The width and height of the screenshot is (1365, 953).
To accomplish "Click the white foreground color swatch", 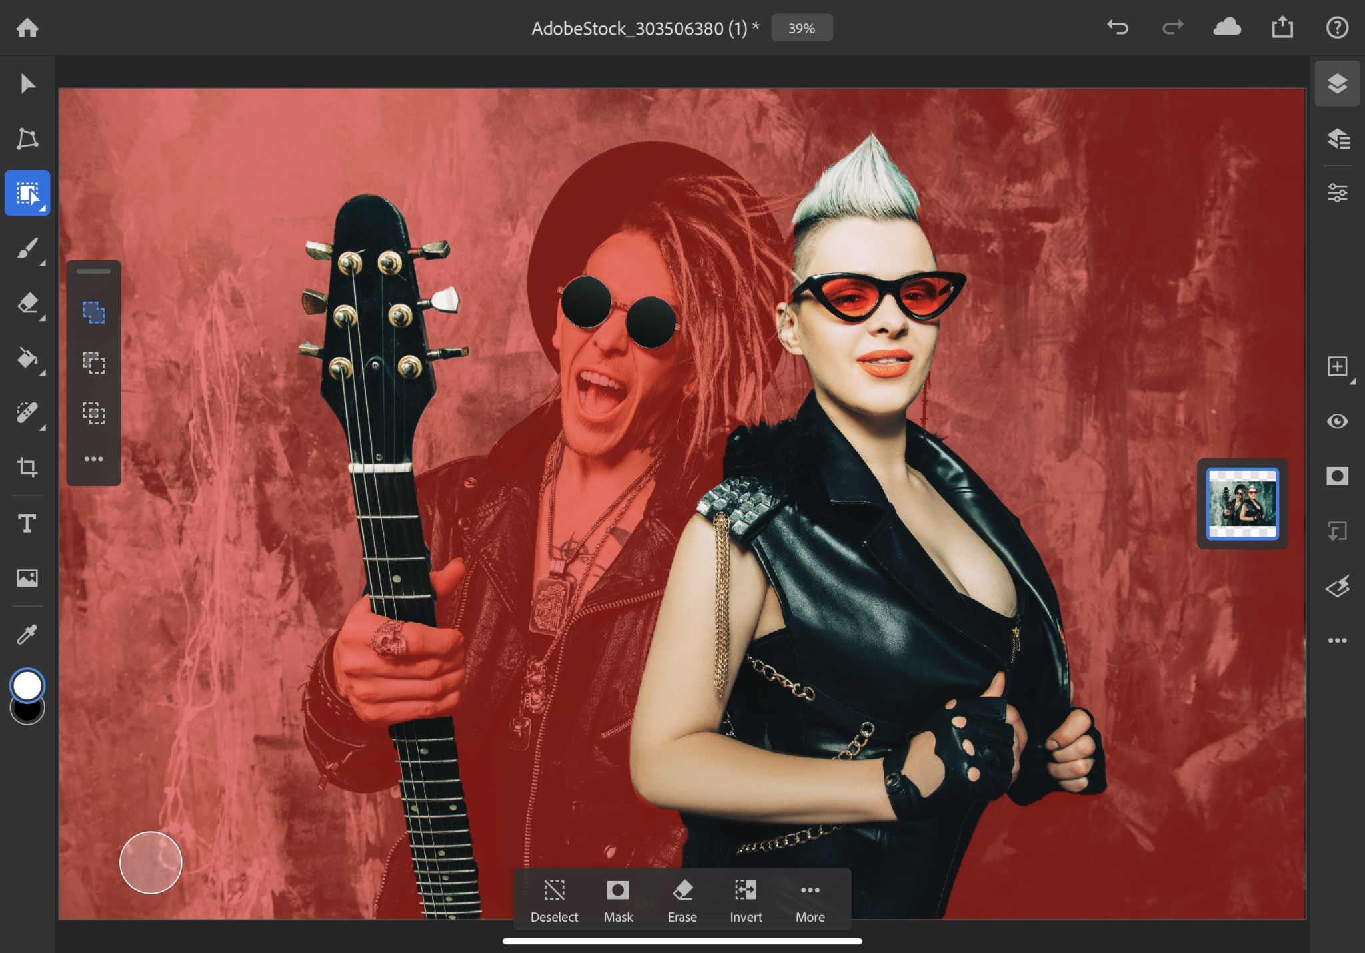I will pyautogui.click(x=27, y=685).
